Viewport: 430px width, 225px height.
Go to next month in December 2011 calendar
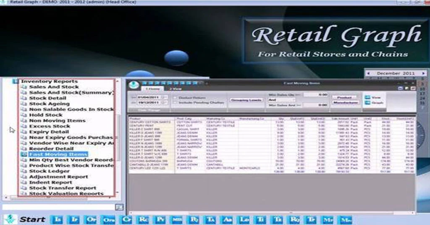click(x=423, y=73)
